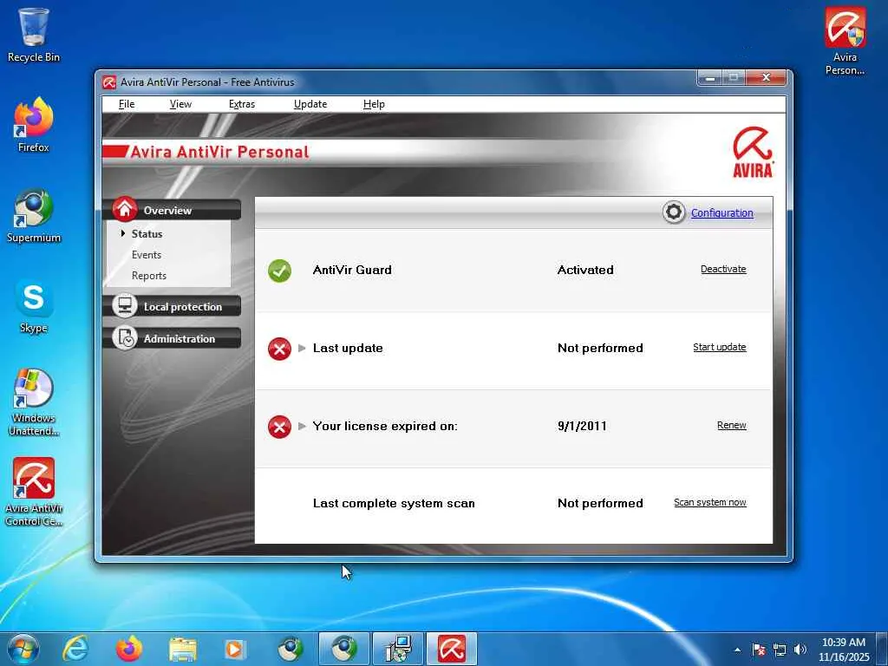The height and width of the screenshot is (666, 888).
Task: Click the Not performed status beside Last update
Action: 600,349
